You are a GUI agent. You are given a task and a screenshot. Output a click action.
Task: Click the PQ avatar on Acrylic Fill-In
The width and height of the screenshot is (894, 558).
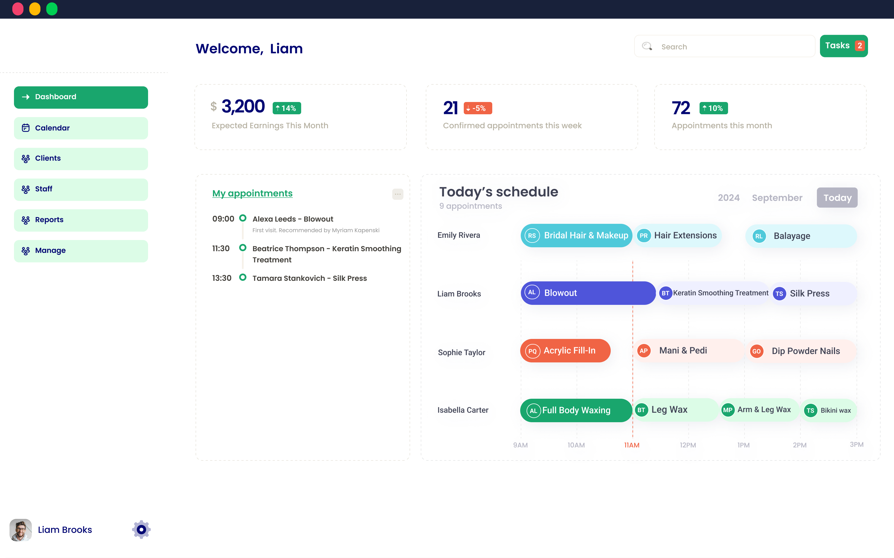point(532,351)
